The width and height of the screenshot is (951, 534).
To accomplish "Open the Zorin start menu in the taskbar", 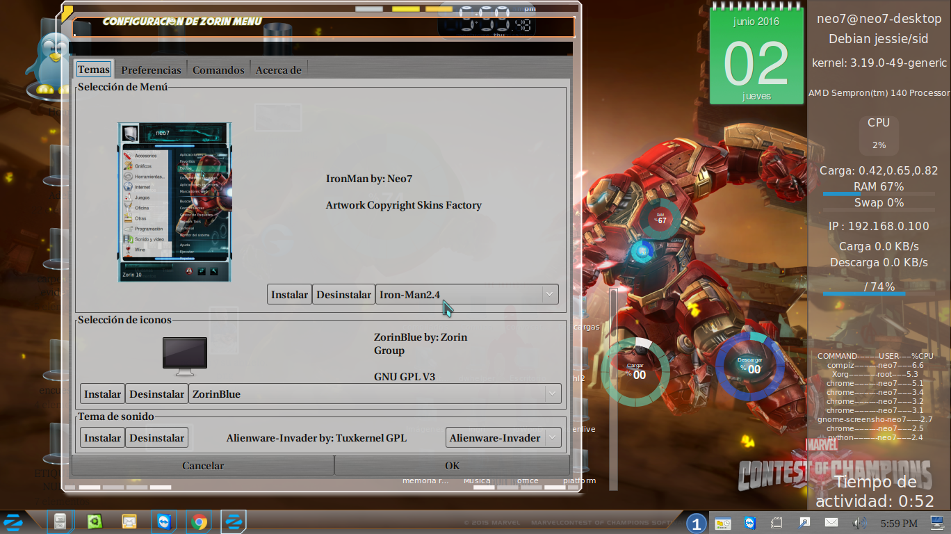I will [x=14, y=522].
